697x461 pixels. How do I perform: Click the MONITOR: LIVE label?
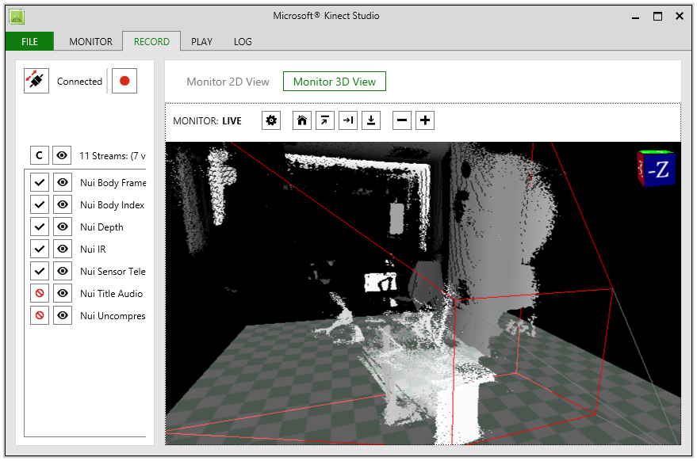207,121
